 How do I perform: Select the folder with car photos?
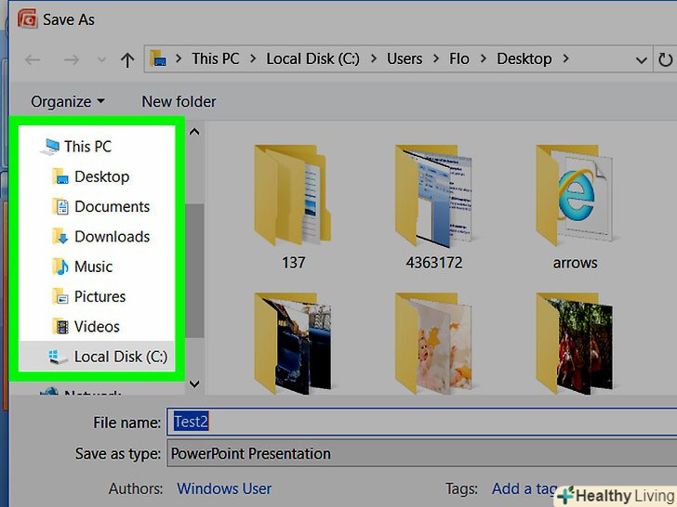point(293,344)
